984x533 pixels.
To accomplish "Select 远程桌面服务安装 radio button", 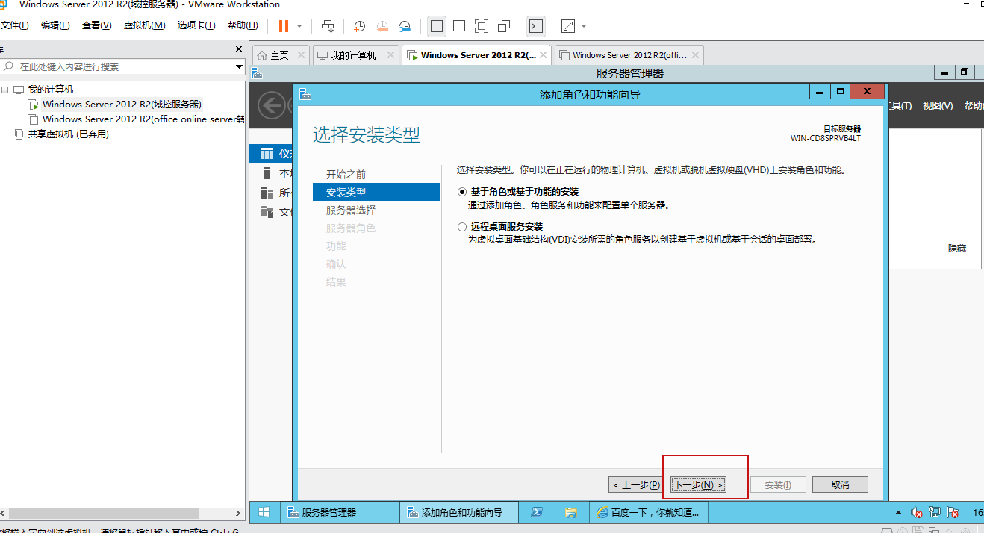I will (462, 227).
